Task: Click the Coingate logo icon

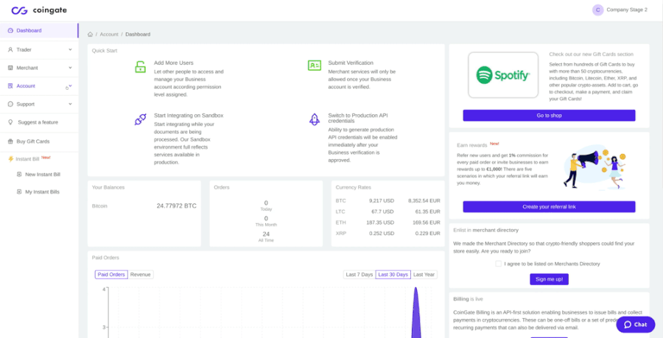Action: (x=19, y=10)
